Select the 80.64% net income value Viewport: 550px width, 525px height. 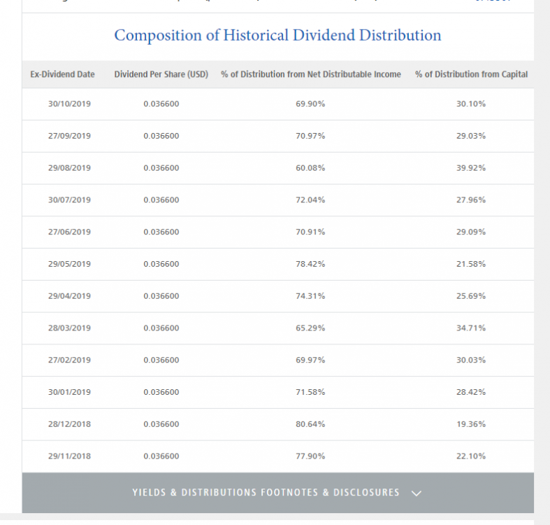[x=310, y=424]
